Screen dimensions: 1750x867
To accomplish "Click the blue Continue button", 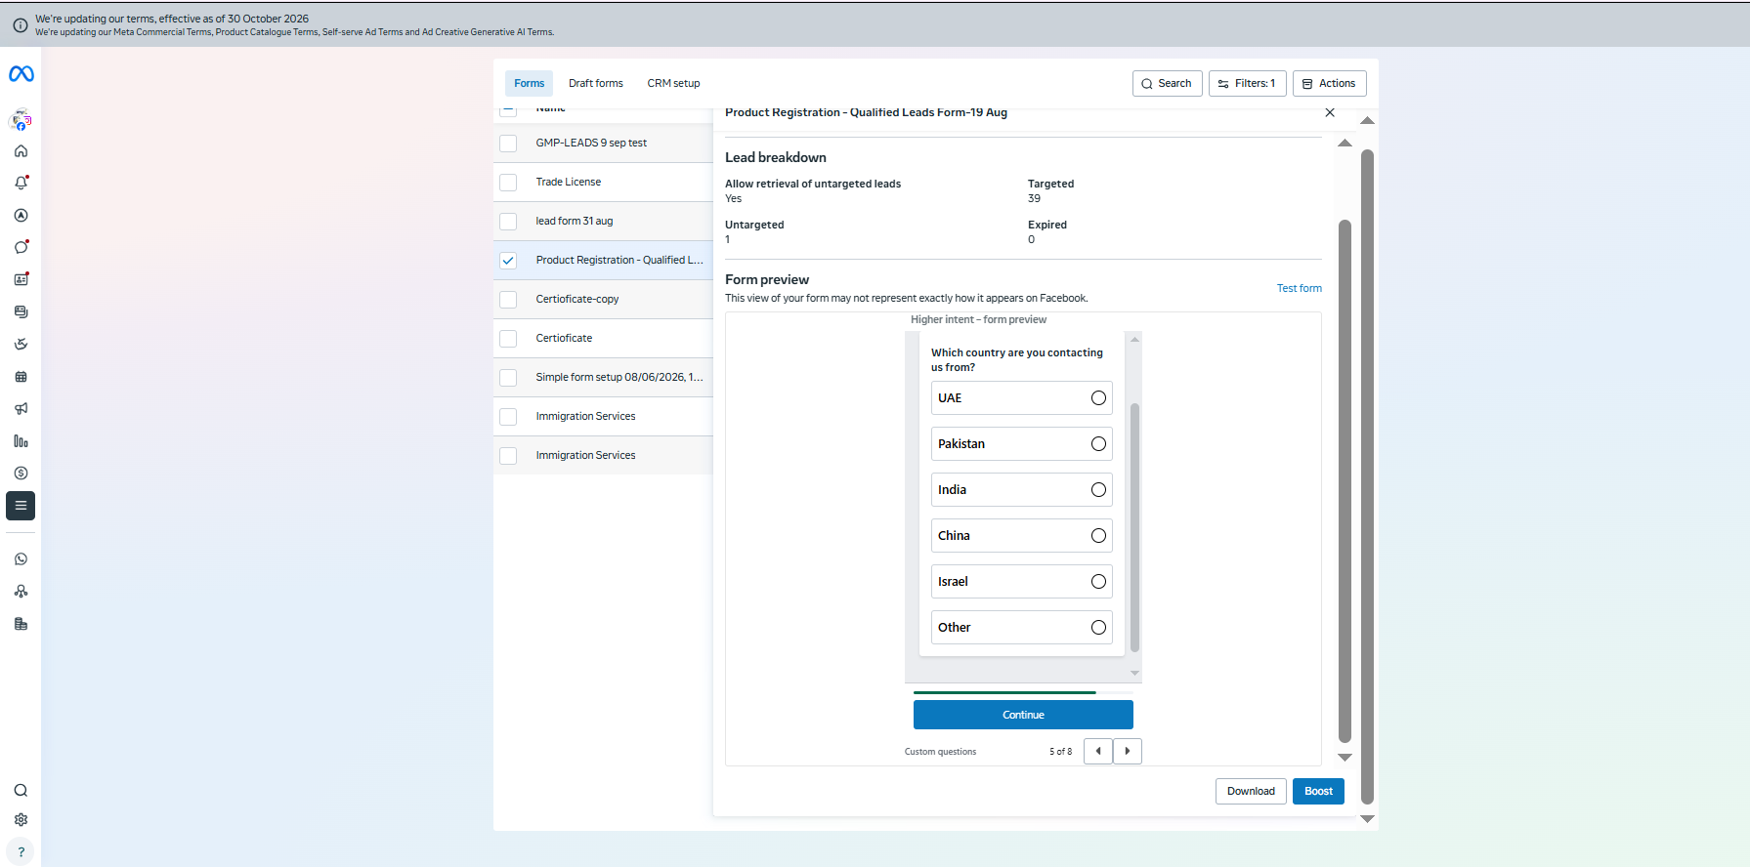I will pyautogui.click(x=1023, y=715).
